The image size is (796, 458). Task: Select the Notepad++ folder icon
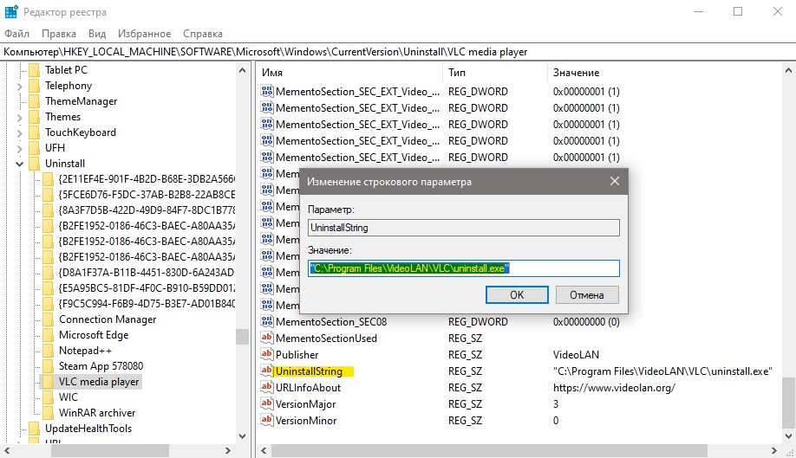49,351
